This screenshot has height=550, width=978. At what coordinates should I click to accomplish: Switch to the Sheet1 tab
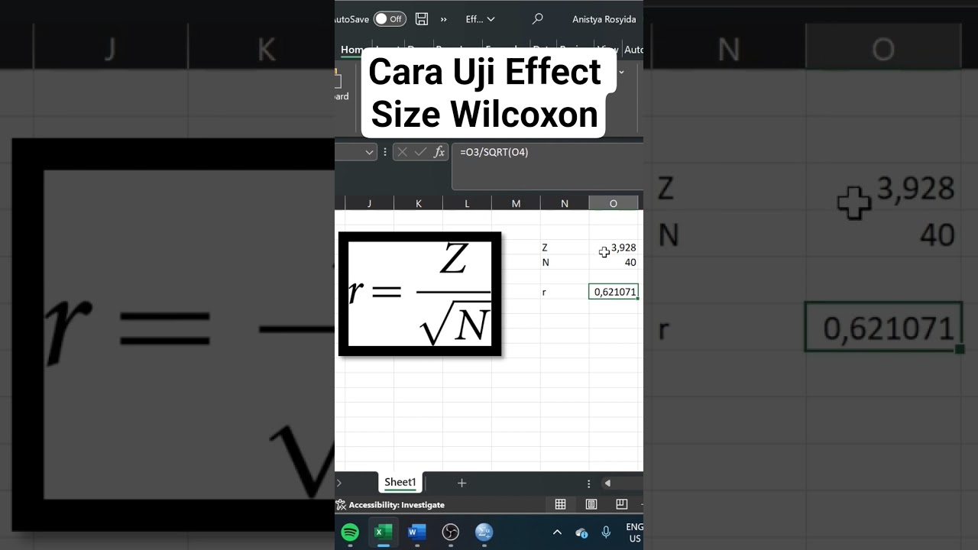click(400, 482)
